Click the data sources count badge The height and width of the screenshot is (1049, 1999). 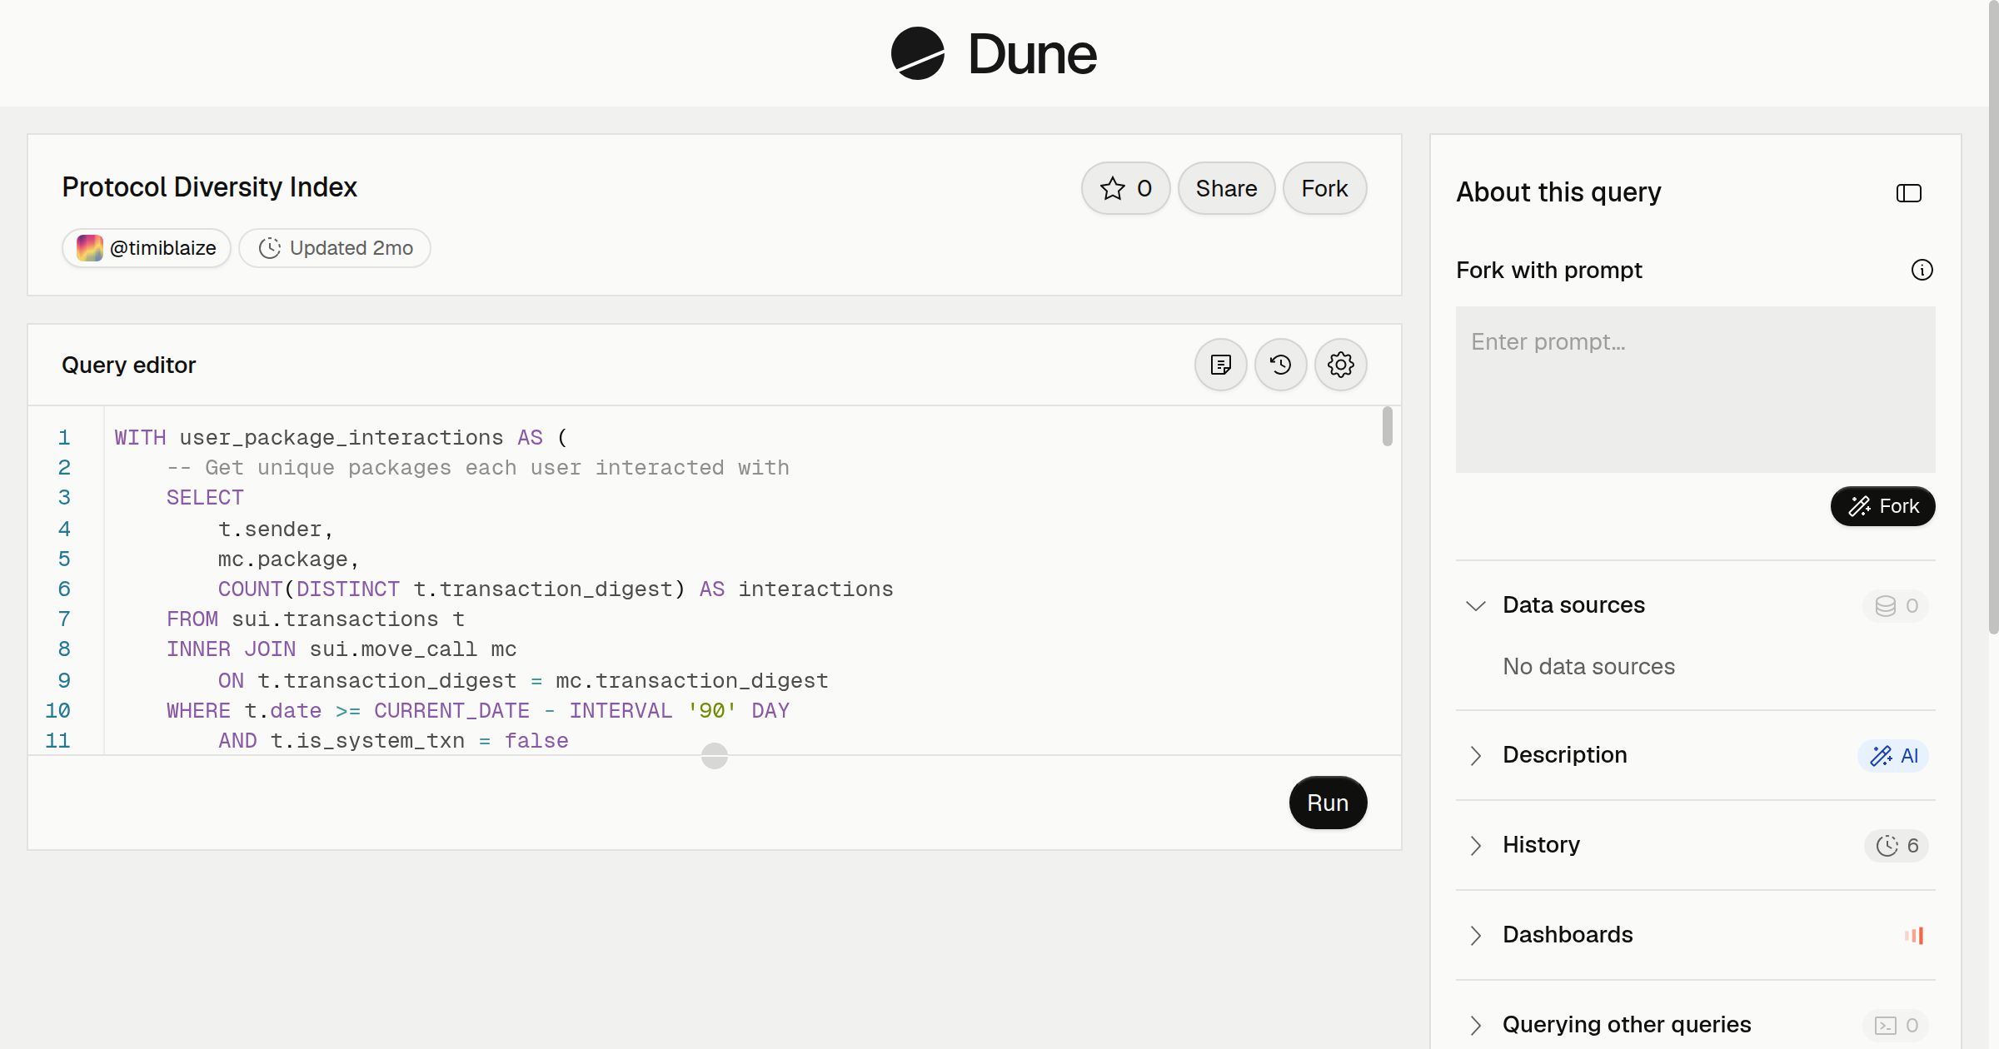pyautogui.click(x=1896, y=605)
